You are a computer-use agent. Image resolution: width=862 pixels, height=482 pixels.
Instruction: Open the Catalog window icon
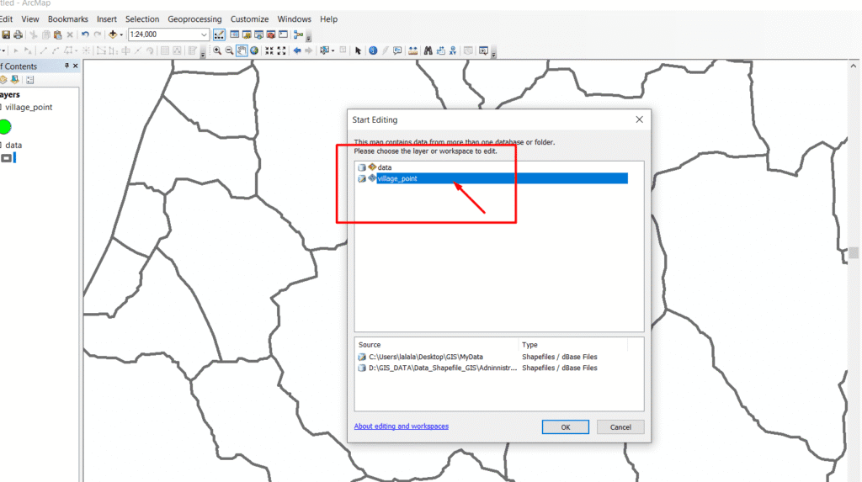247,34
